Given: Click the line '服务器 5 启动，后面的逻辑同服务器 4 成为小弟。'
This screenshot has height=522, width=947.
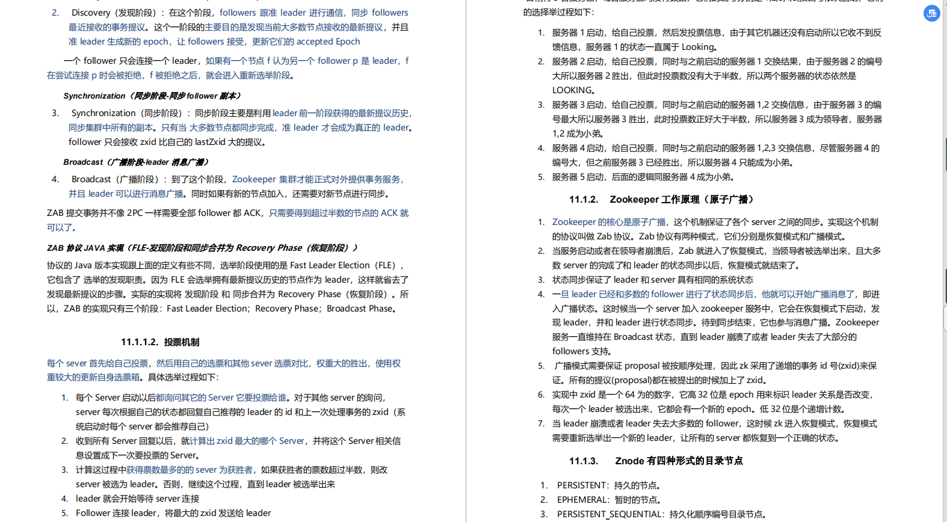Looking at the screenshot, I should [x=643, y=177].
